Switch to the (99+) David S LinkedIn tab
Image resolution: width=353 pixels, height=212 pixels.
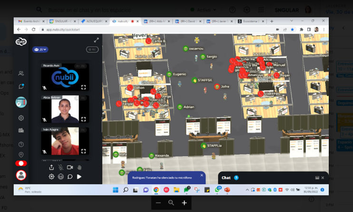(x=188, y=21)
